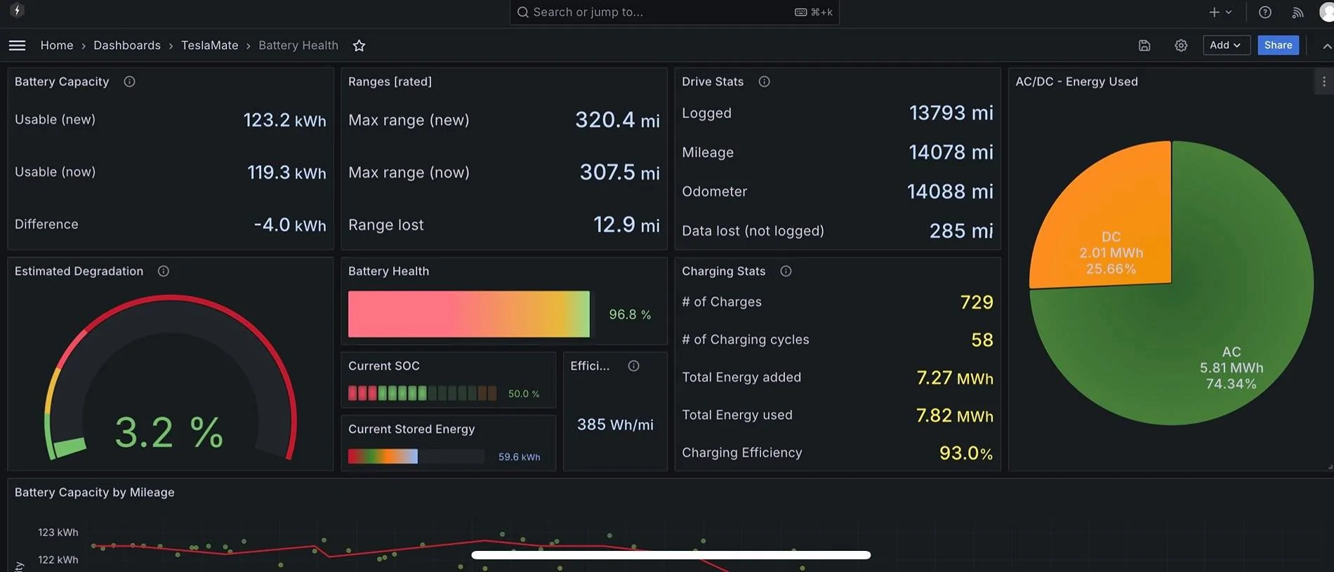The image size is (1334, 572).
Task: Go to Dashboards breadcrumb
Action: (127, 45)
